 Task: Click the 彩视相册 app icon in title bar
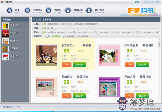[2, 2]
